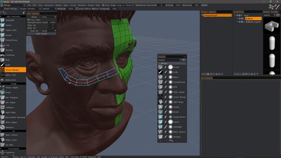The width and height of the screenshot is (281, 158).
Task: Select the Slide Edges tool in left toolbar
Action: [x=13, y=122]
